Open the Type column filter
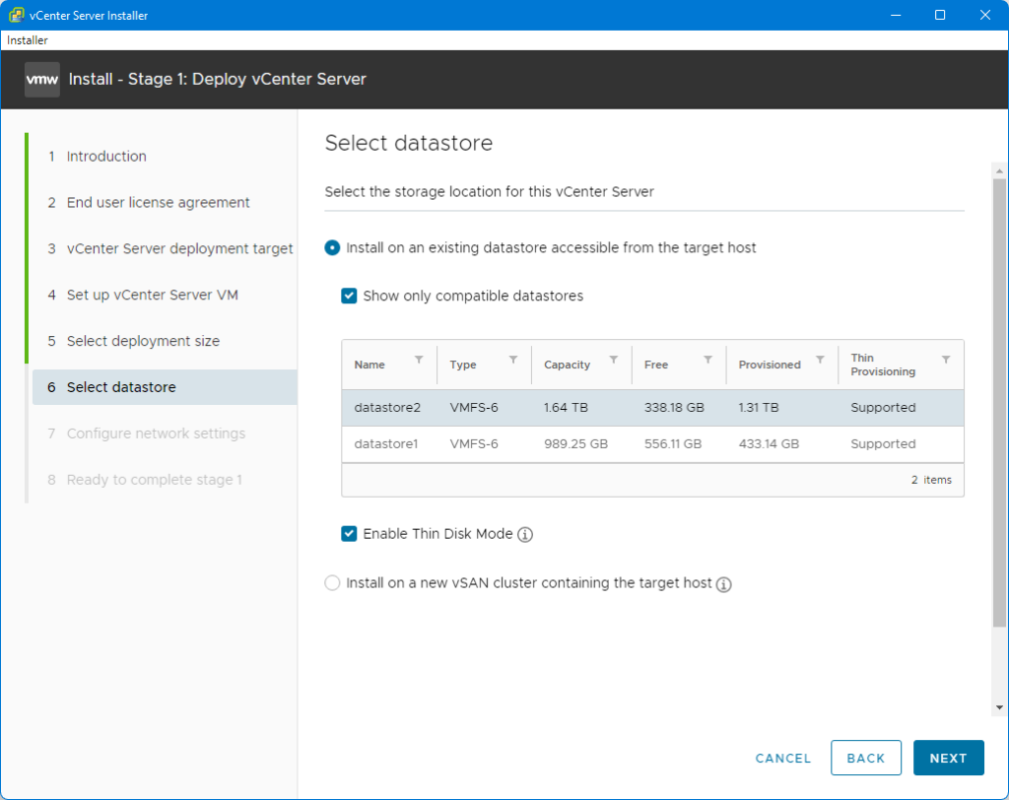Screen dimensions: 1009x800 click(513, 360)
